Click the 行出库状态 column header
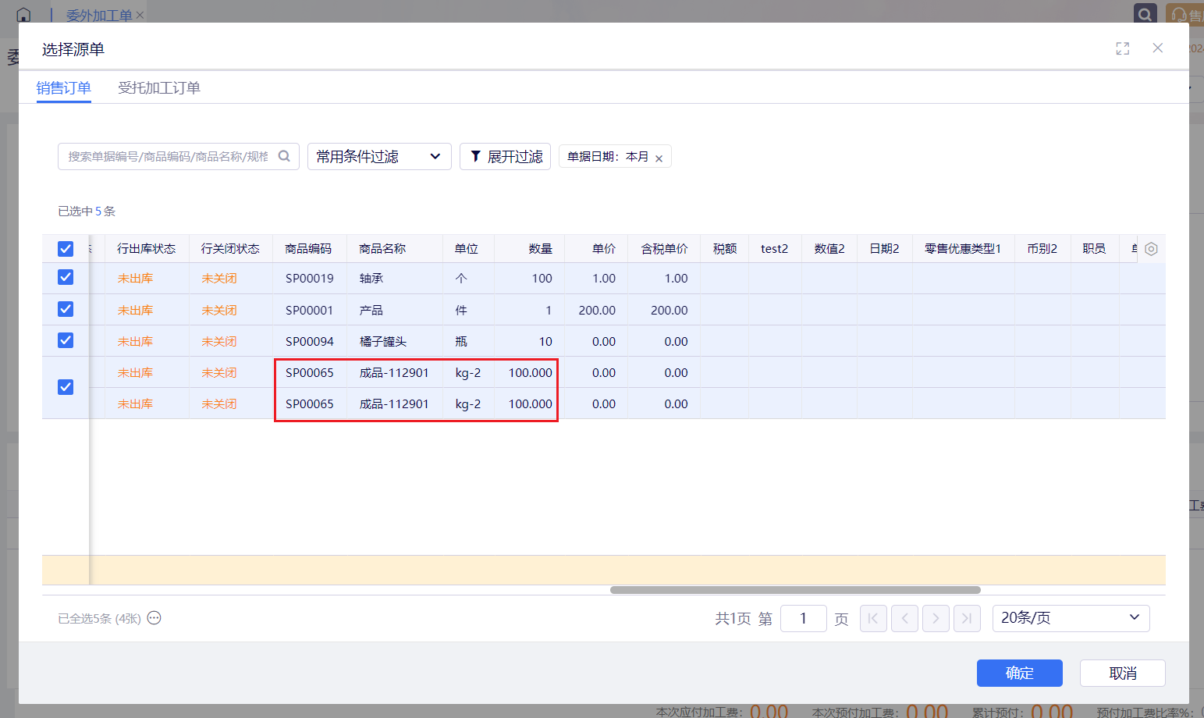Screen dimensions: 1204x718 [x=147, y=249]
